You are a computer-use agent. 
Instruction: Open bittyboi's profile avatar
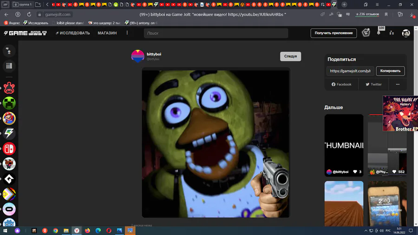tap(138, 56)
